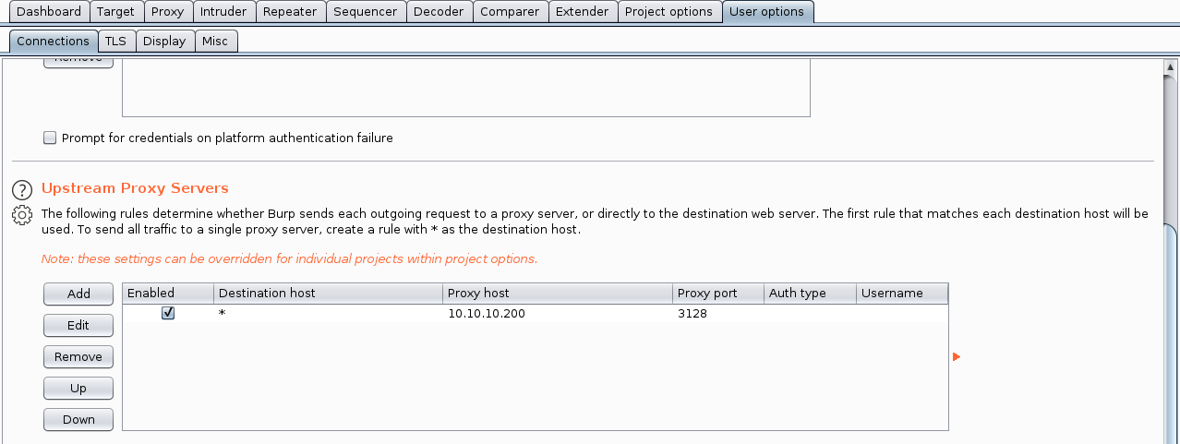Click the orange arrow right of the proxy table

click(x=957, y=356)
